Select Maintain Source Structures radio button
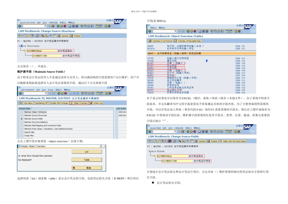 coord(22,115)
